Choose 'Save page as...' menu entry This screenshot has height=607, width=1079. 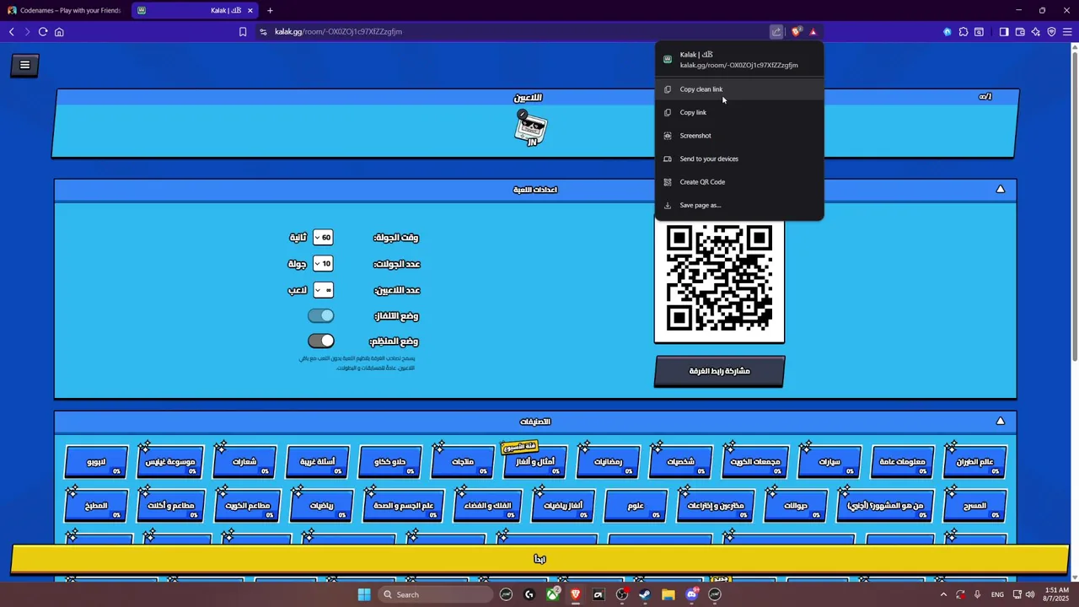[x=739, y=205]
